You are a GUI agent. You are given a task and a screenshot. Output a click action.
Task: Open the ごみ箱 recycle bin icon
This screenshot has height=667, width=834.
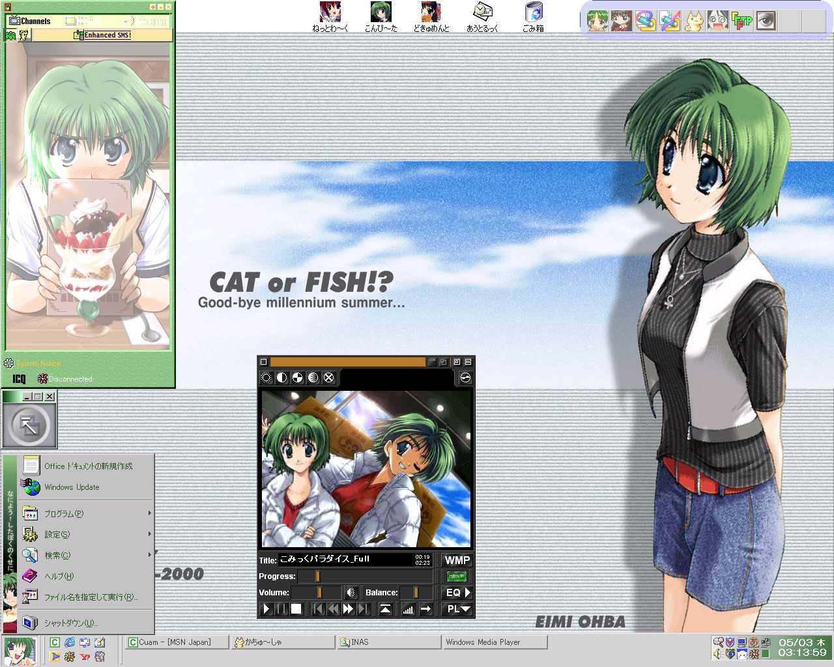[533, 16]
